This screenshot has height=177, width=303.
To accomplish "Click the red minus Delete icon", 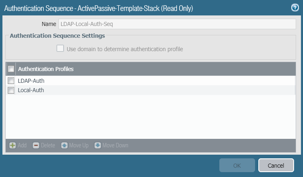I will (36, 145).
